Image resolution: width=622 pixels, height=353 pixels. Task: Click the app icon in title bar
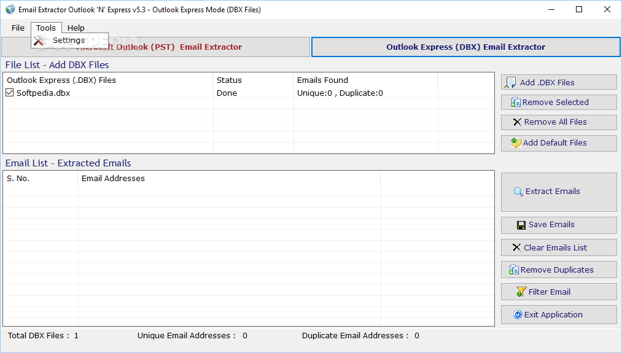pos(10,10)
